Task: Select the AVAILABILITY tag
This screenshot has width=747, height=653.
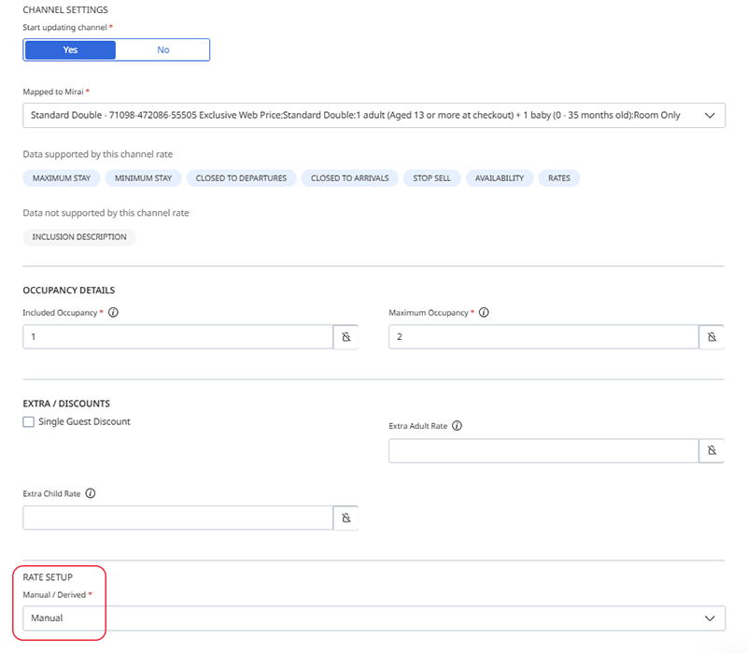Action: (x=500, y=177)
